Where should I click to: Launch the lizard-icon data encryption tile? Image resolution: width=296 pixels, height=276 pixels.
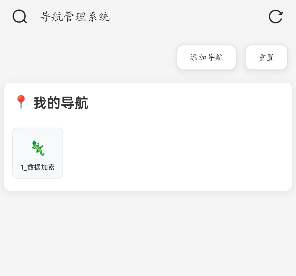[x=38, y=153]
